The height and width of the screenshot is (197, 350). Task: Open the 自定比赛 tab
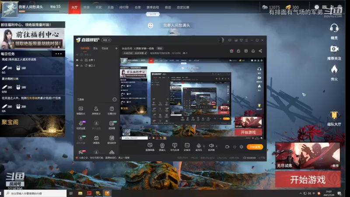click(x=183, y=7)
